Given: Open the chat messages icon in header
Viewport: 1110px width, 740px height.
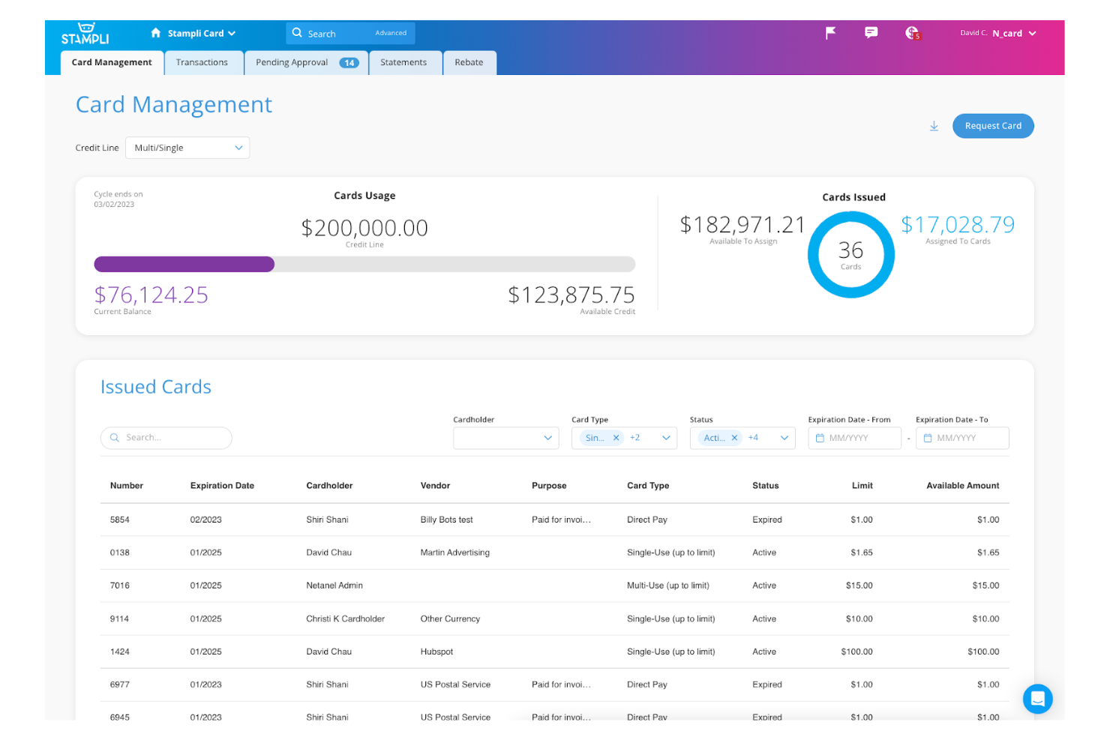Looking at the screenshot, I should tap(871, 33).
